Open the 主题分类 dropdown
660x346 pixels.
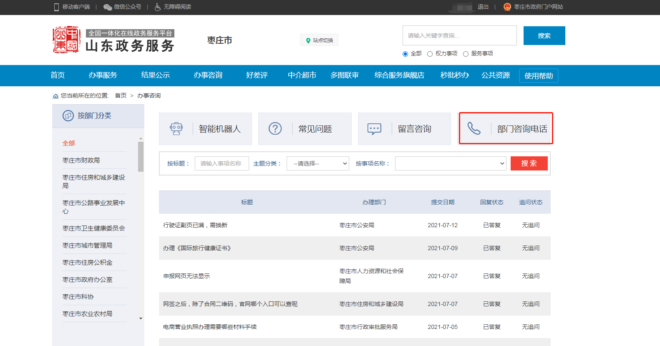point(317,163)
